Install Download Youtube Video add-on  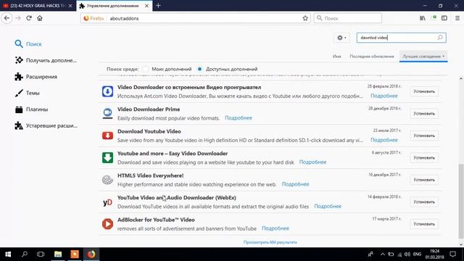[424, 136]
